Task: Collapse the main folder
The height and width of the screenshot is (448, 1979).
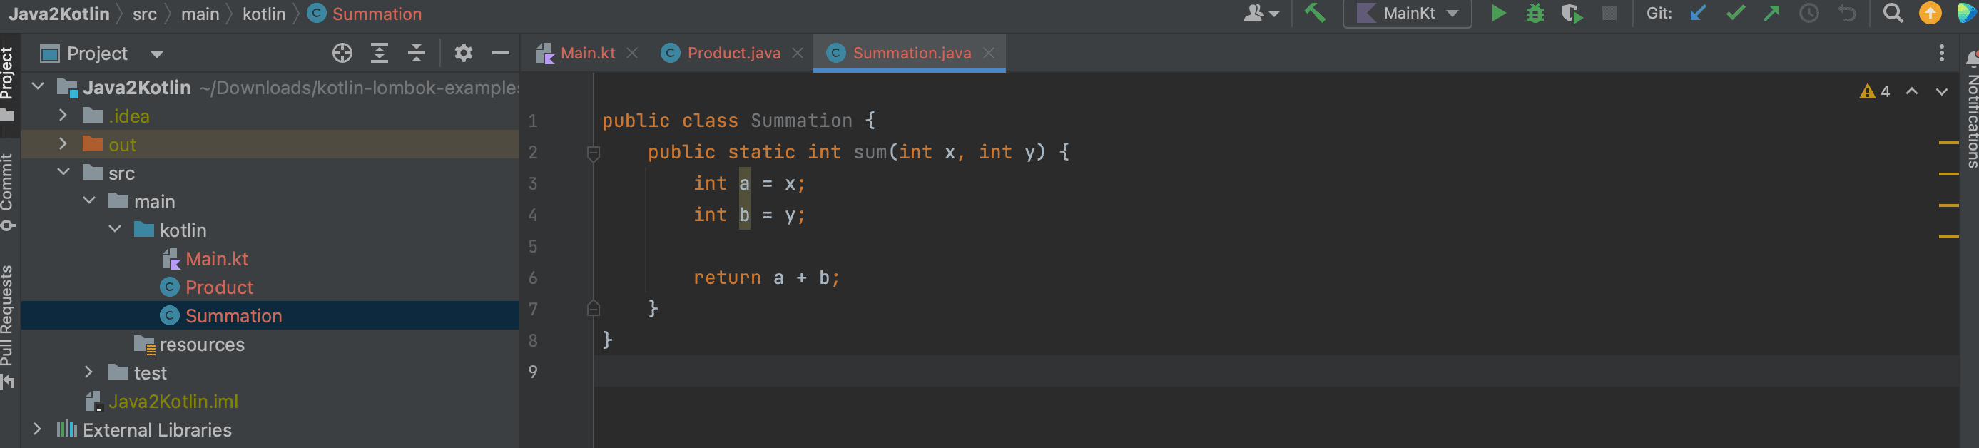Action: (89, 200)
